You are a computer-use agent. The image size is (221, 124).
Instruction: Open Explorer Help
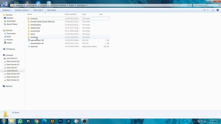click(218, 10)
